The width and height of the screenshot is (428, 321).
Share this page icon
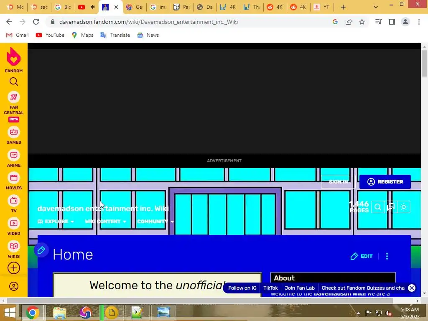[x=349, y=22]
